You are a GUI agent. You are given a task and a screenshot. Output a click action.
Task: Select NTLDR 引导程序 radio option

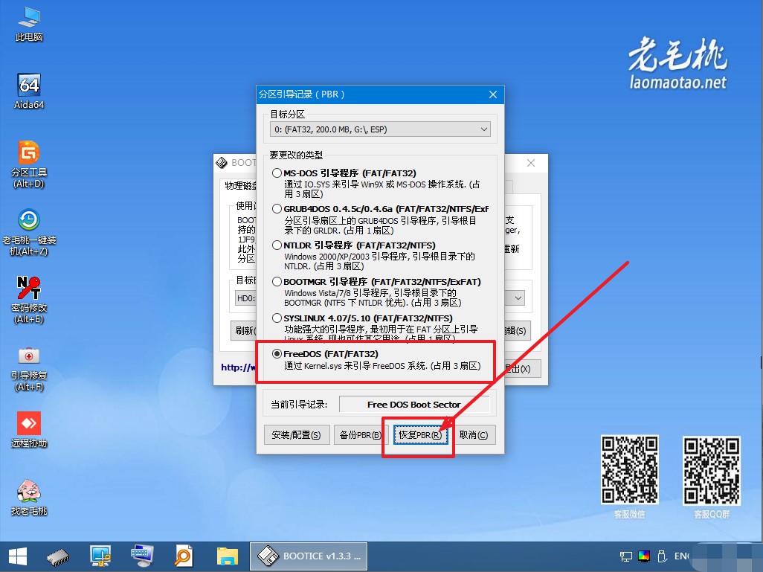tap(277, 245)
